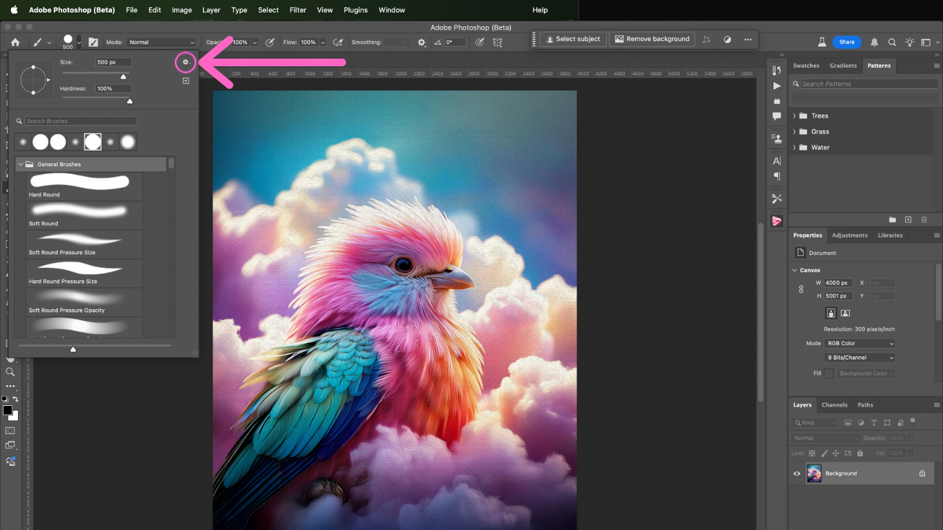
Task: Open the Opacity 100% dropdown arrow
Action: click(255, 42)
